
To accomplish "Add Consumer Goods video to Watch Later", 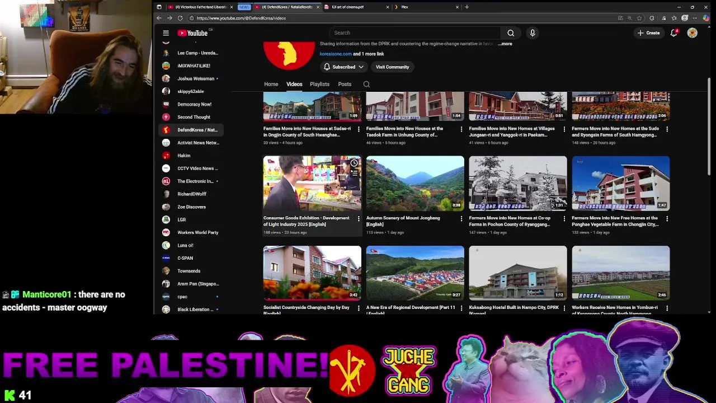I will (354, 163).
